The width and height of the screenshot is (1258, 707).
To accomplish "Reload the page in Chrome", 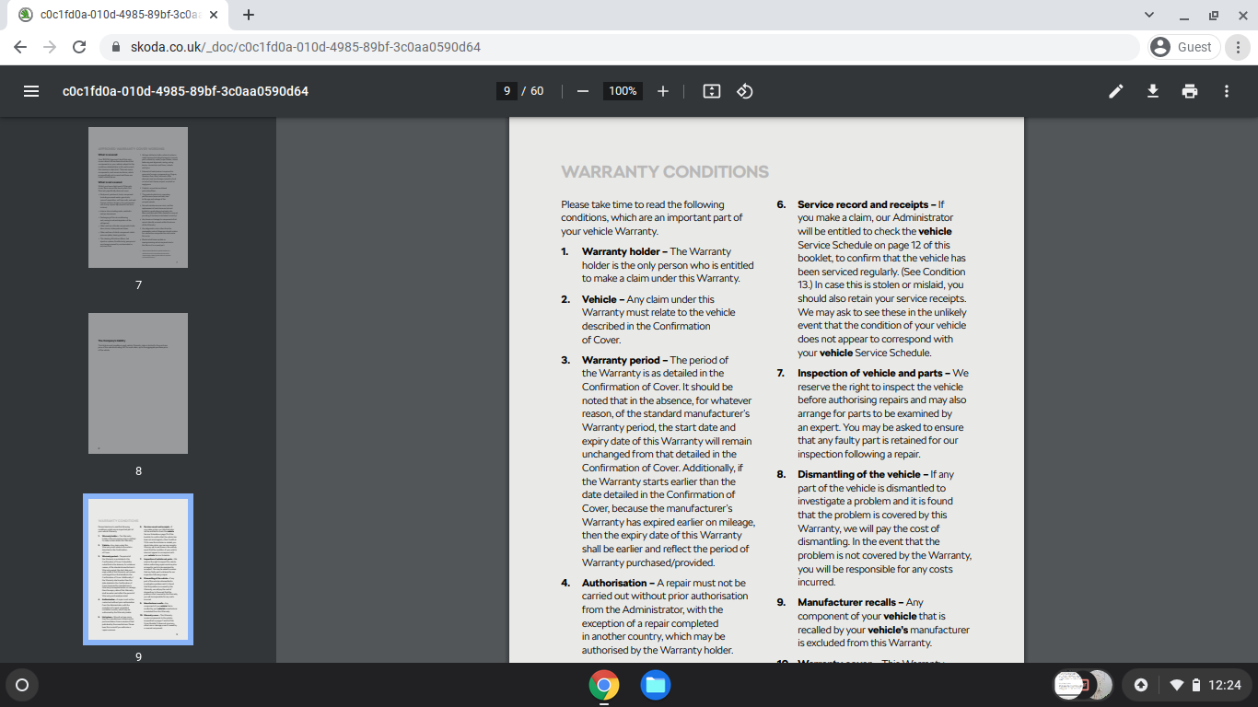I will pos(79,47).
